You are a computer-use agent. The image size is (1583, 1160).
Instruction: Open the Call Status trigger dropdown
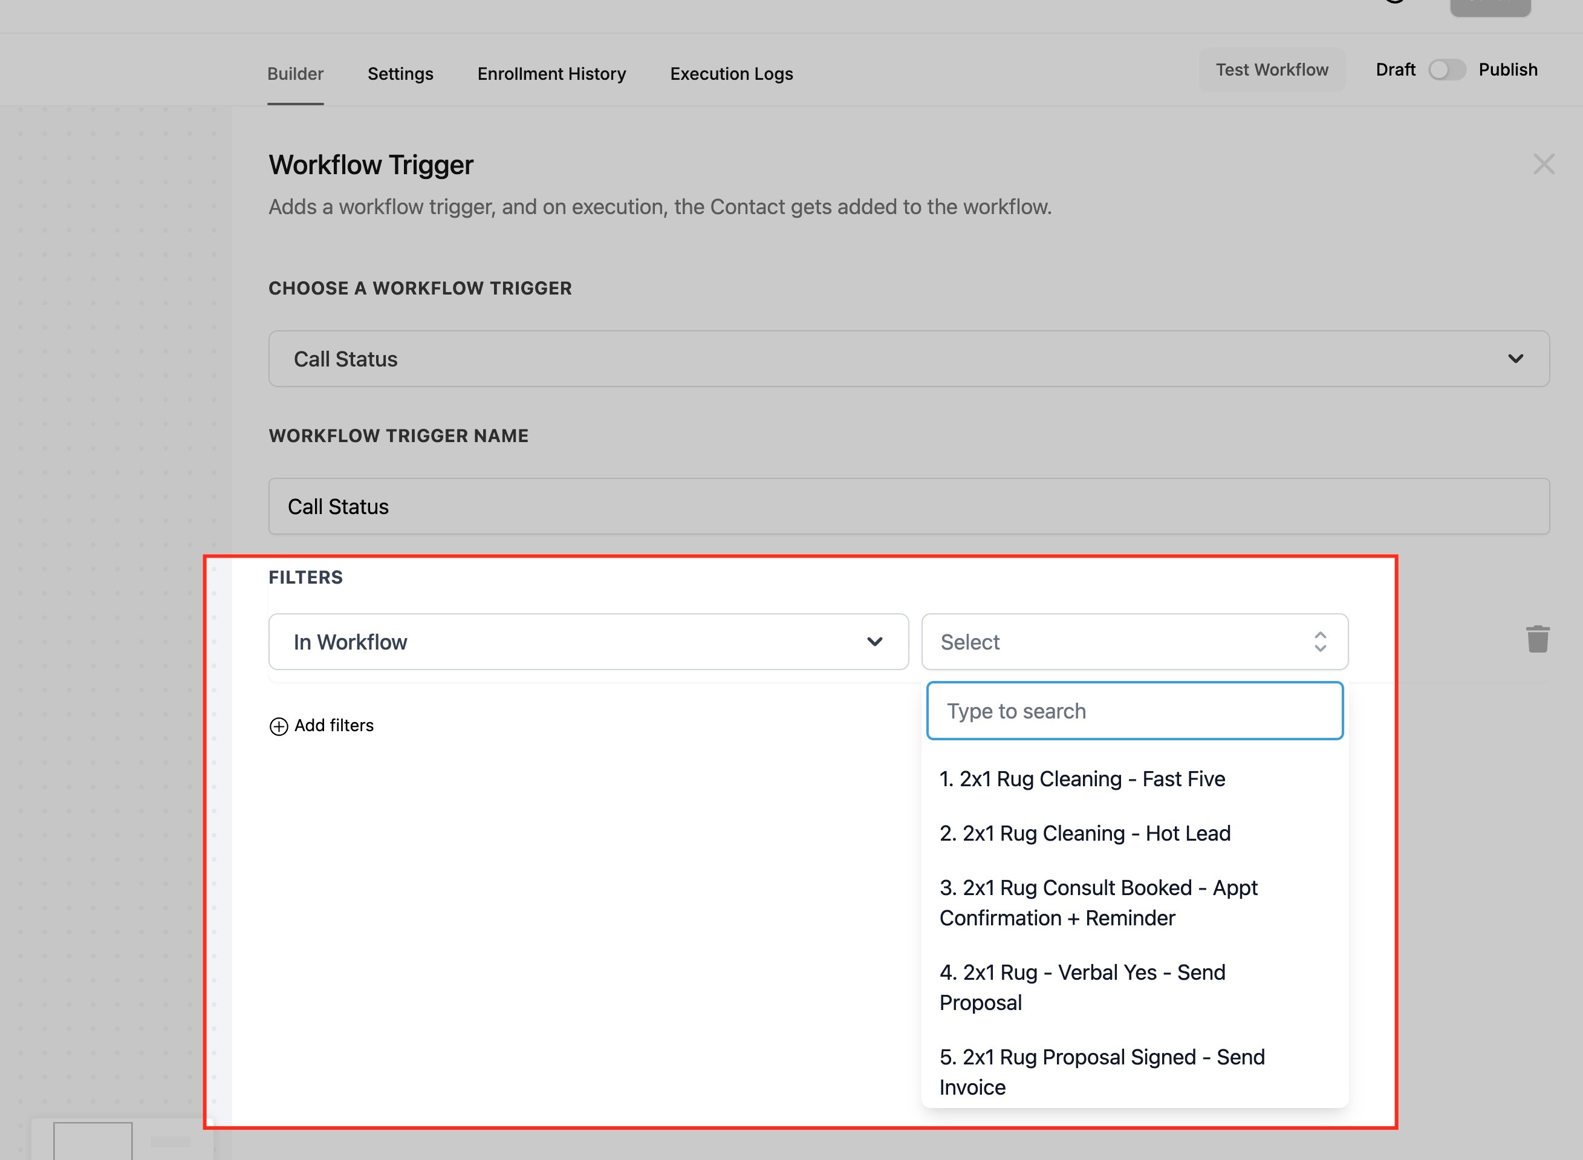[x=908, y=359]
